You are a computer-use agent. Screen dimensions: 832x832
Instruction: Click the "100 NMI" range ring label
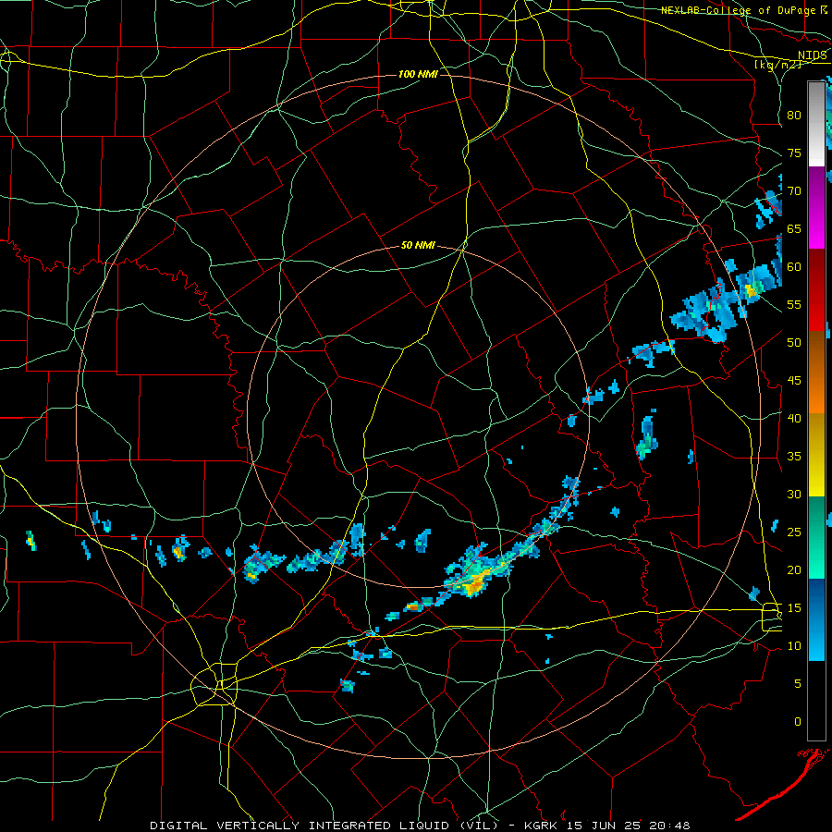click(x=418, y=74)
